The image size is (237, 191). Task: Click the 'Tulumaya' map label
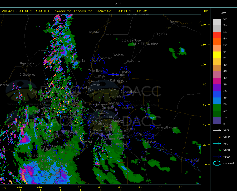(98, 76)
